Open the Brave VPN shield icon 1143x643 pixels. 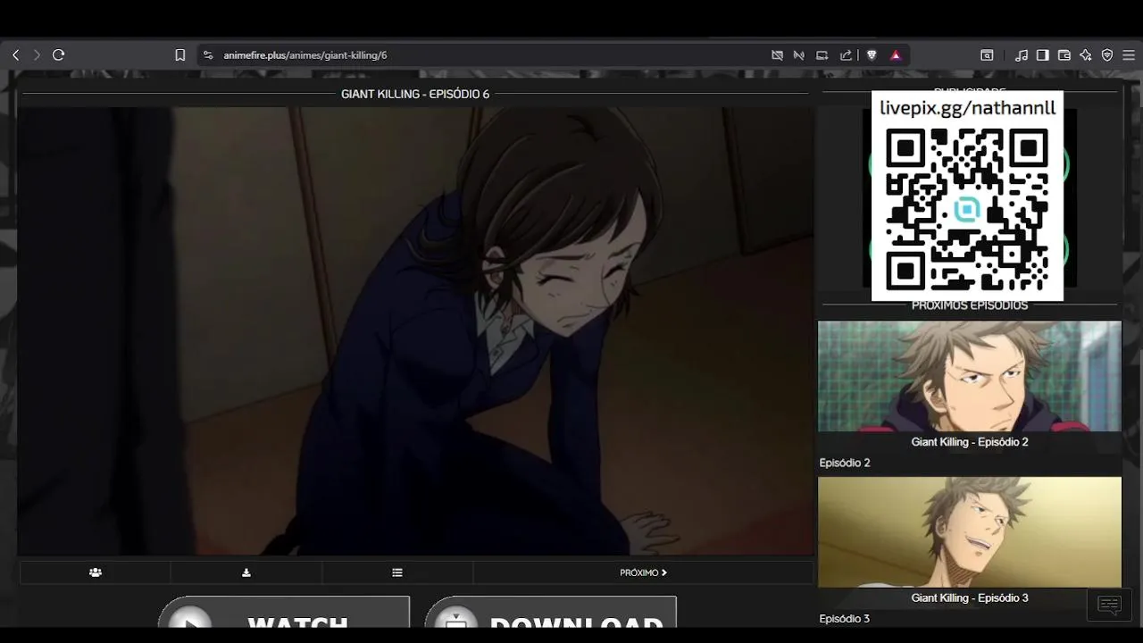[x=1107, y=55]
